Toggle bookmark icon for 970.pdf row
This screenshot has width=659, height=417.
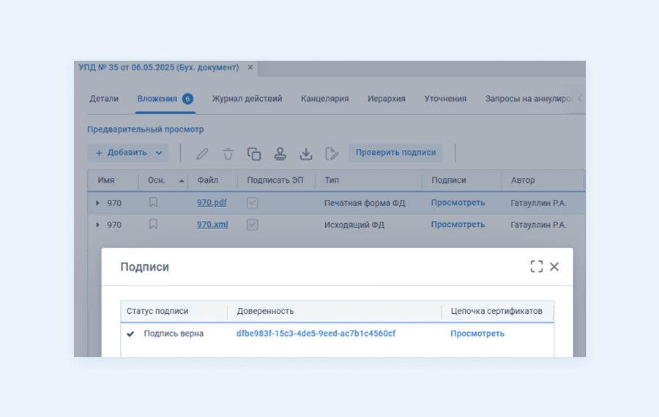click(153, 203)
